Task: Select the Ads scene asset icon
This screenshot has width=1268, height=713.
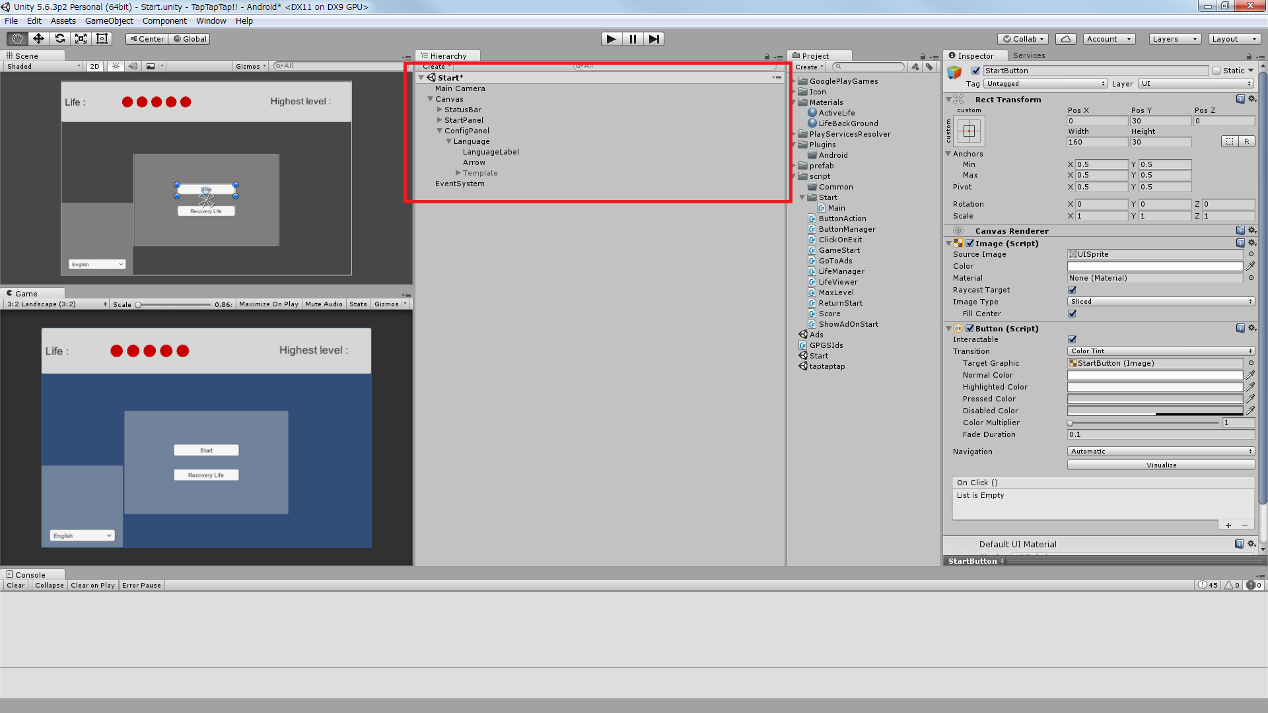Action: coord(803,335)
